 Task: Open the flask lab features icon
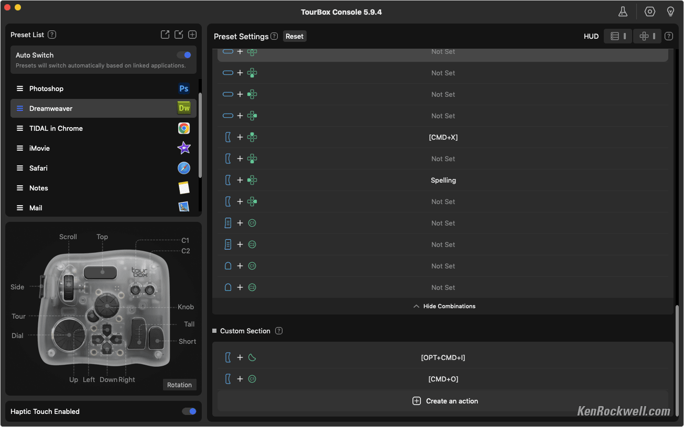[623, 12]
